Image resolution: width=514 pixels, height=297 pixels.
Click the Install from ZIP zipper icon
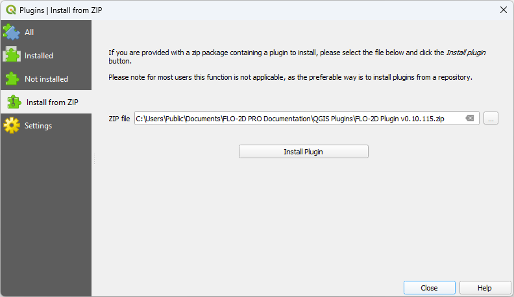coord(14,102)
